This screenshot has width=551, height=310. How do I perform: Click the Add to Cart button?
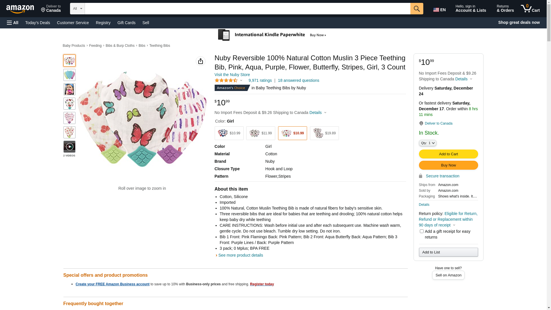pos(448,154)
